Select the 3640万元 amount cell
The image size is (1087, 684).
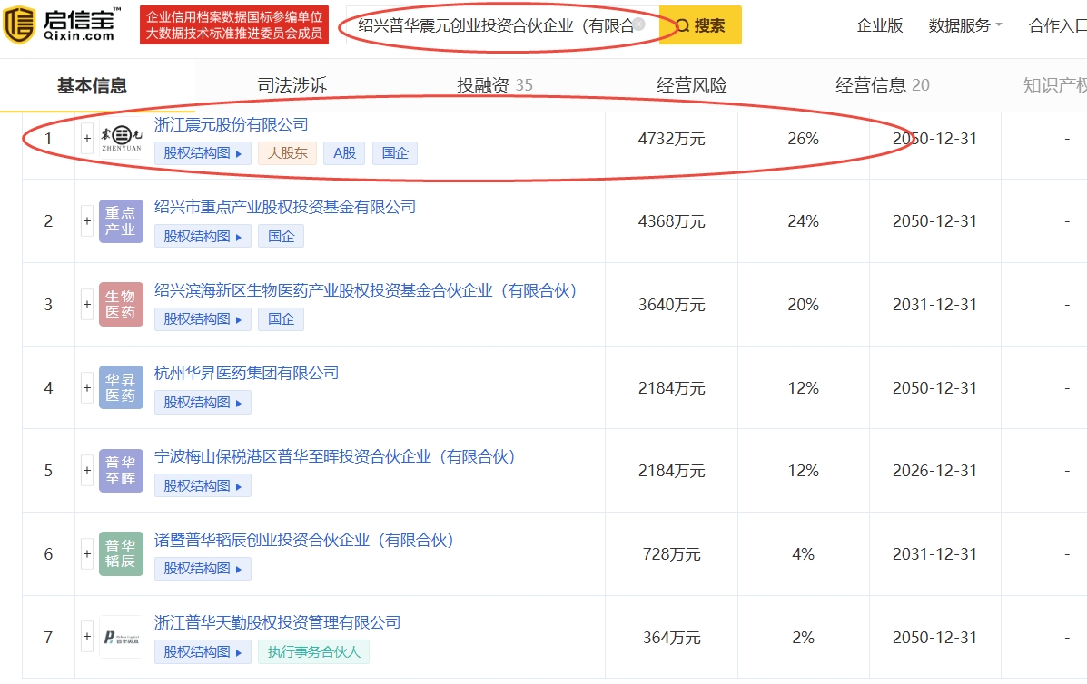click(671, 306)
